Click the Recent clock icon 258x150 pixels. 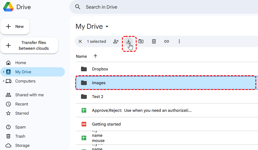click(8, 104)
